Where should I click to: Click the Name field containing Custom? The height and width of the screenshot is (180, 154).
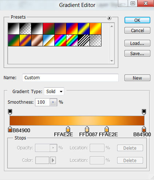(x=70, y=78)
